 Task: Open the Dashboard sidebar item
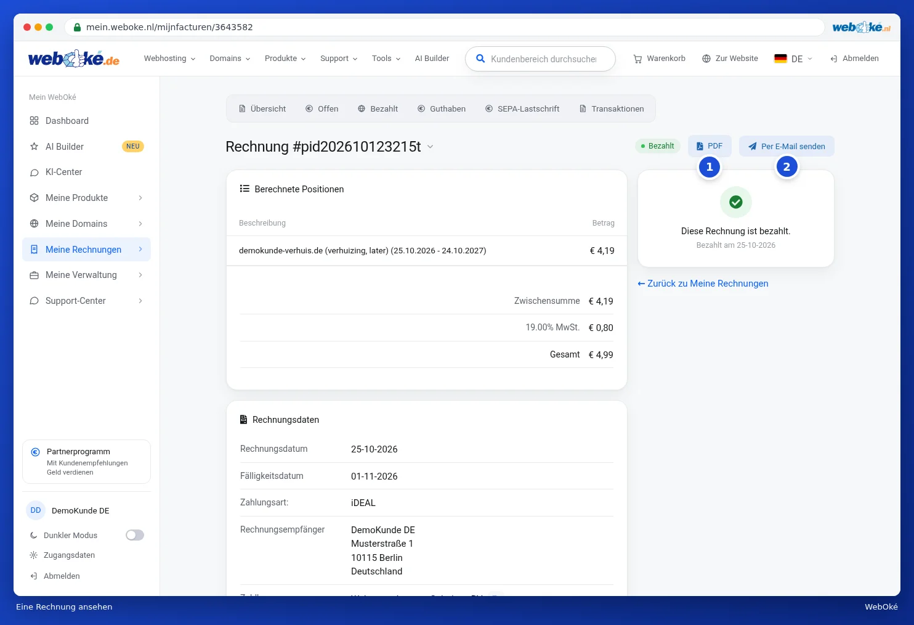(x=86, y=121)
